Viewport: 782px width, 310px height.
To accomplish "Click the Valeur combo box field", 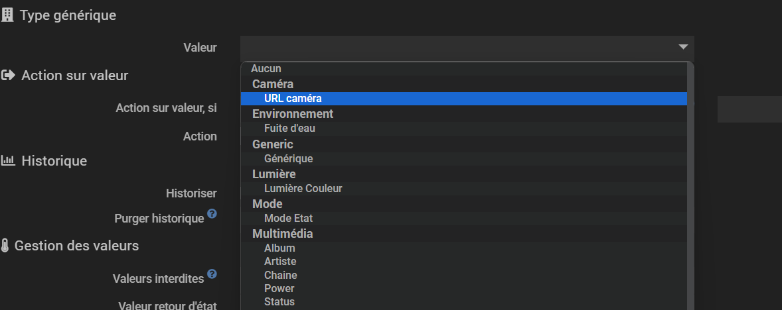I will pyautogui.click(x=458, y=47).
